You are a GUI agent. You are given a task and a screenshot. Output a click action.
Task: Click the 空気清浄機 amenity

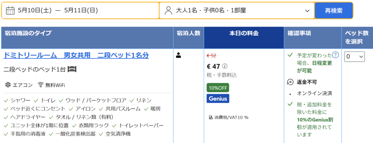(118, 134)
